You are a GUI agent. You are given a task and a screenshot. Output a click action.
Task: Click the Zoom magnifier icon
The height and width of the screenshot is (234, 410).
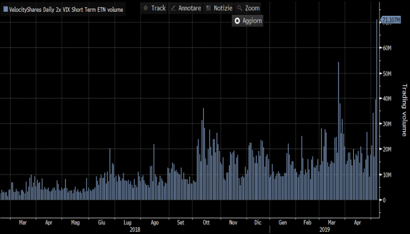(240, 8)
